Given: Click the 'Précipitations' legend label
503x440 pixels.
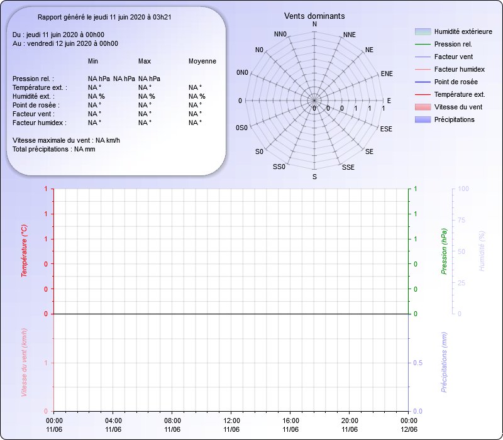Looking at the screenshot, I should [454, 119].
